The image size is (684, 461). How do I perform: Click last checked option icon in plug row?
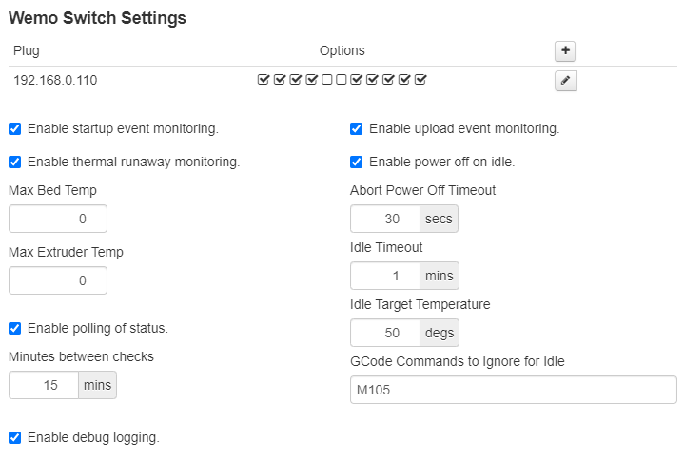tap(420, 80)
